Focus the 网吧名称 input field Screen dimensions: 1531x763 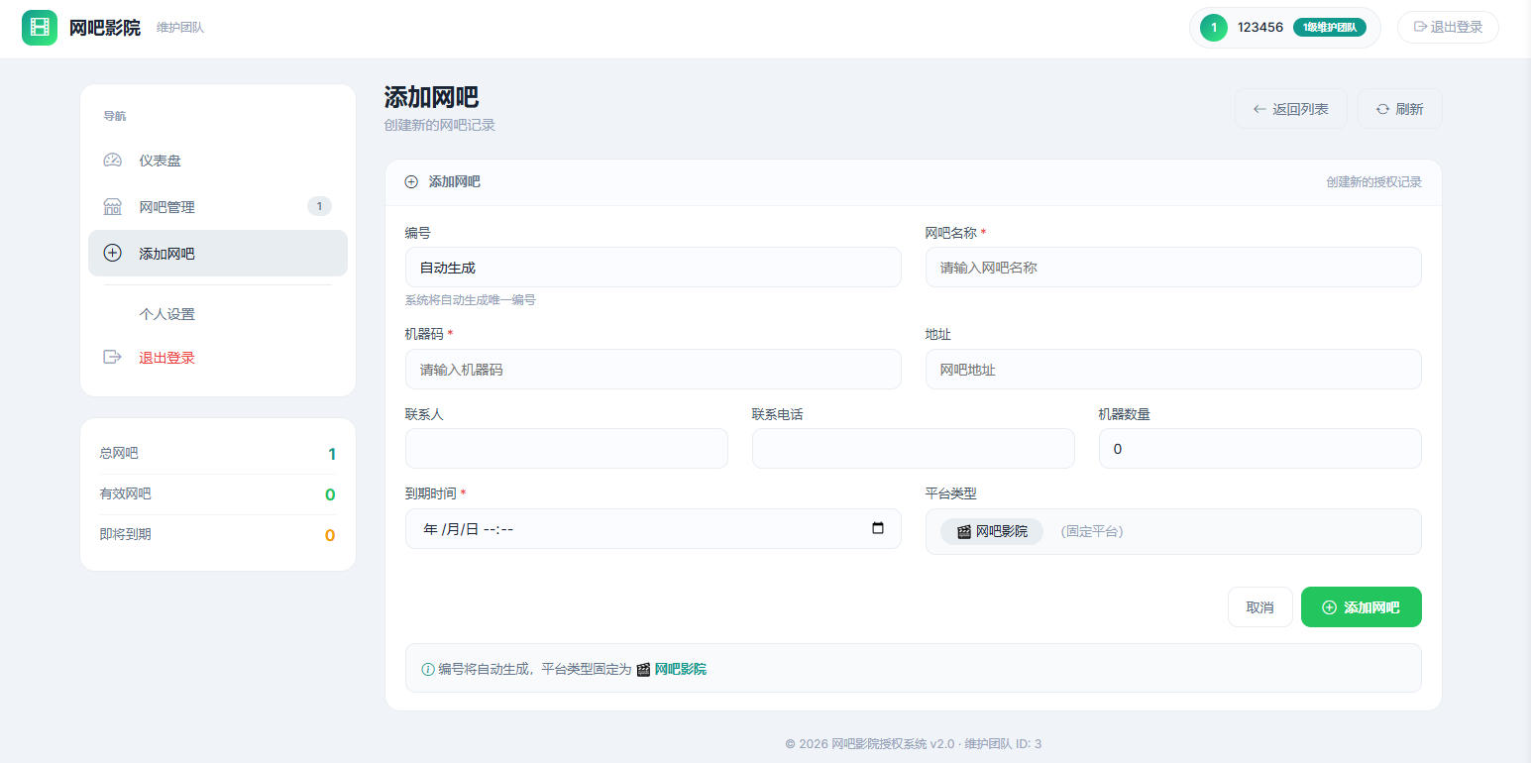tap(1173, 268)
